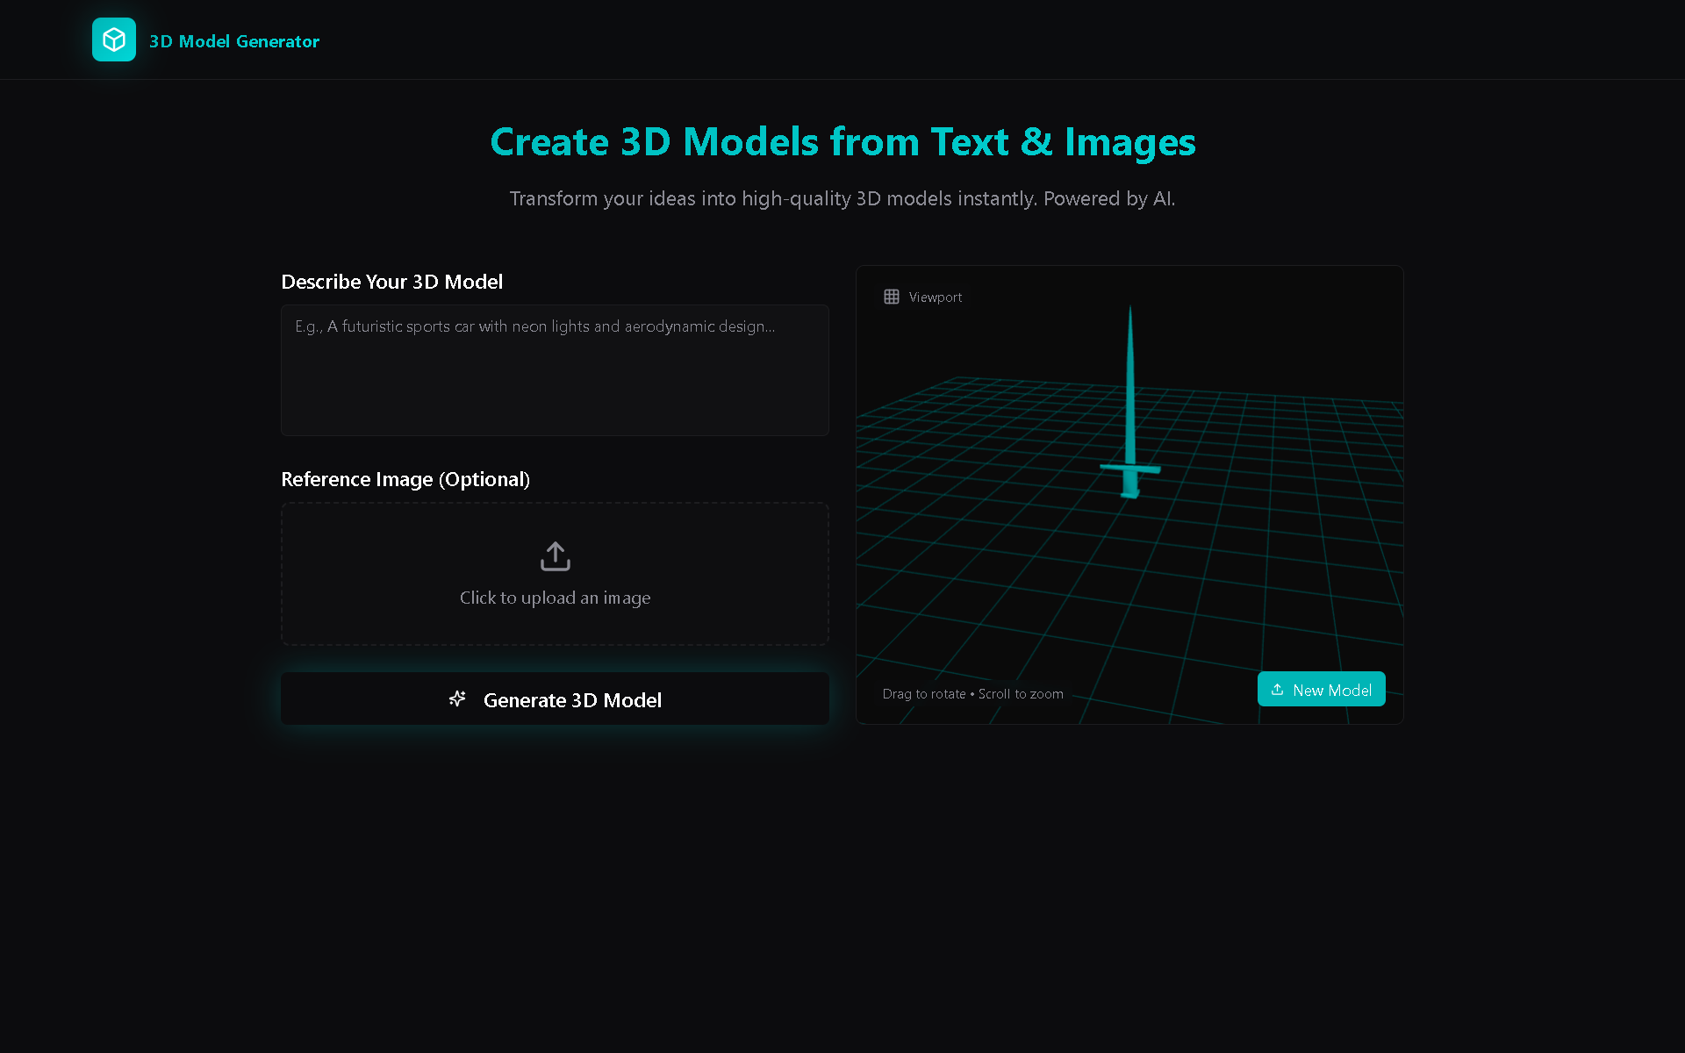Click the main 'Create 3D Models' heading

(842, 142)
